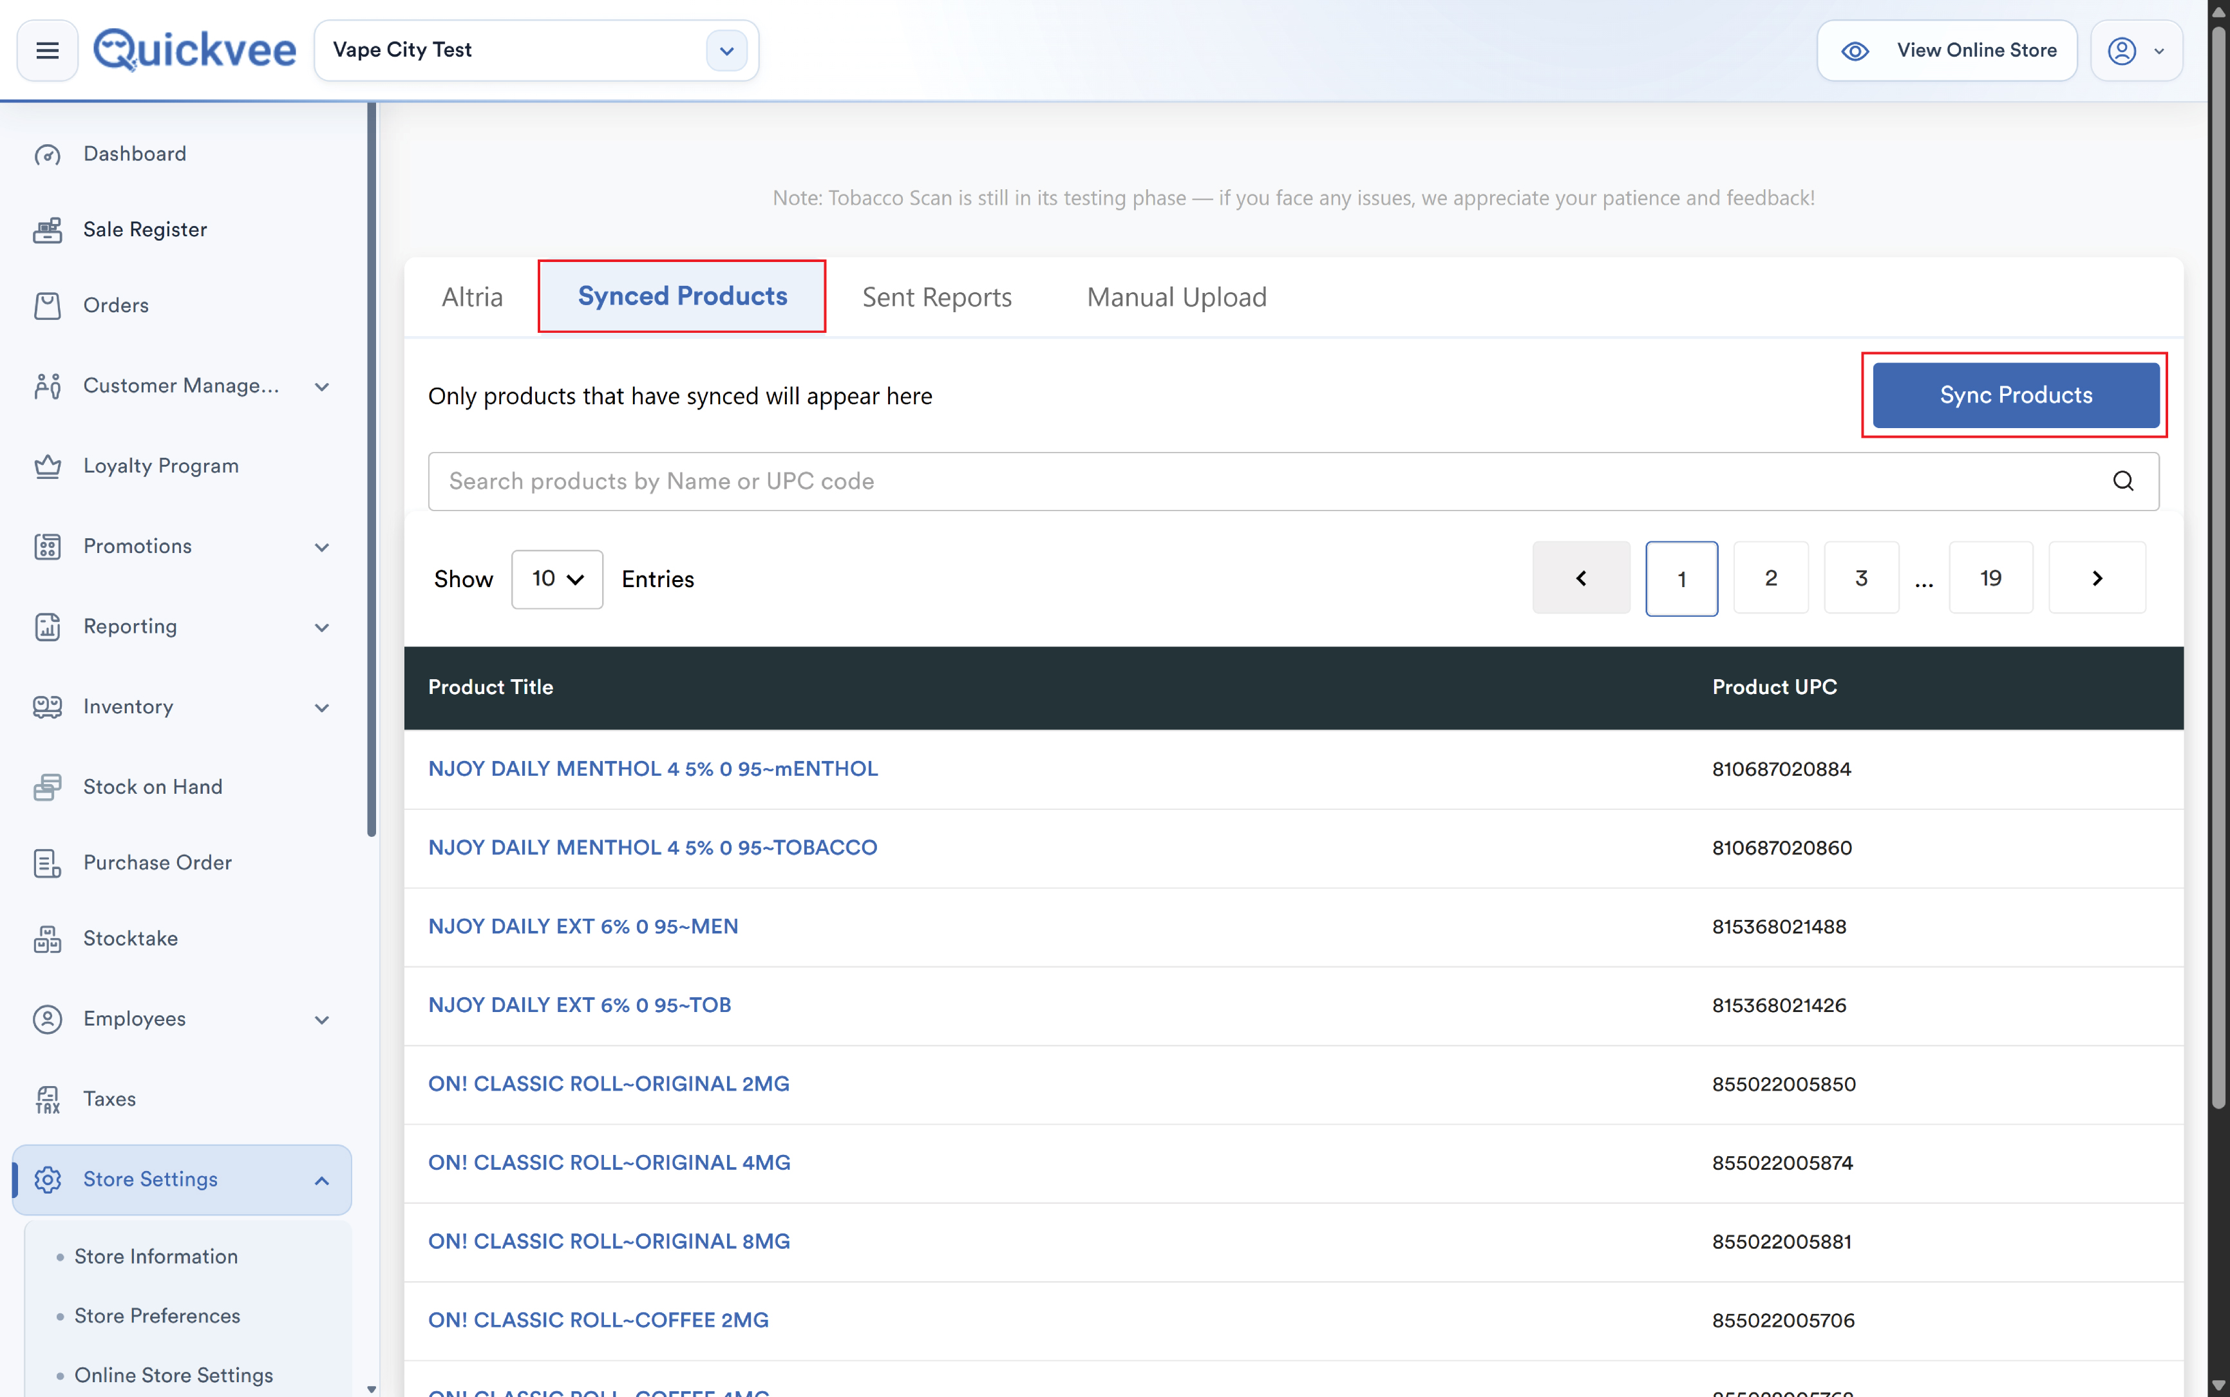Viewport: 2230px width, 1397px height.
Task: Click the Loyalty Program crown icon
Action: point(47,467)
